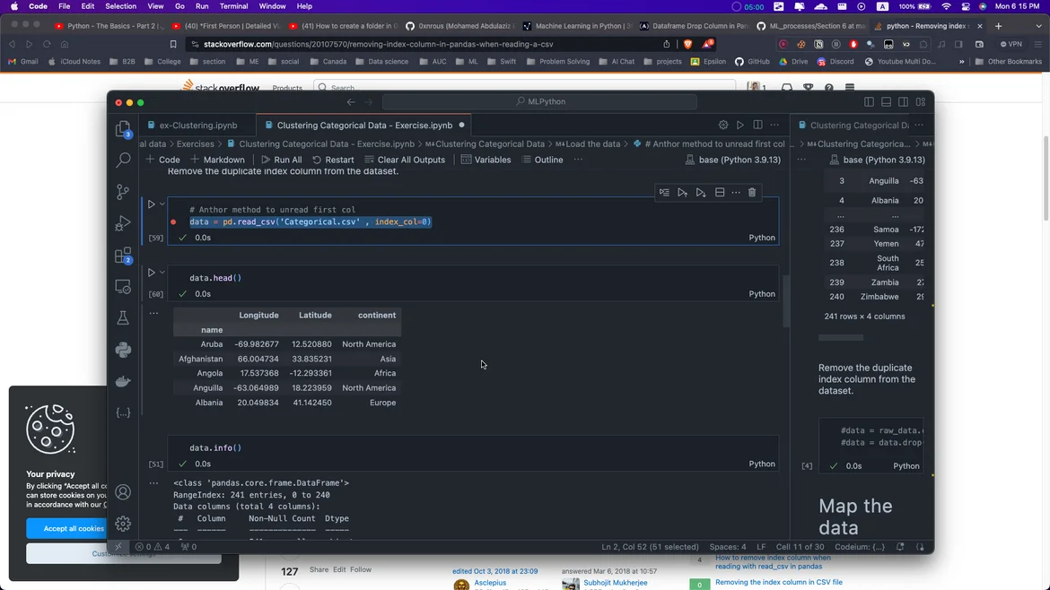This screenshot has width=1050, height=590.
Task: Open the Spaces: 4 indentation selector
Action: (727, 547)
